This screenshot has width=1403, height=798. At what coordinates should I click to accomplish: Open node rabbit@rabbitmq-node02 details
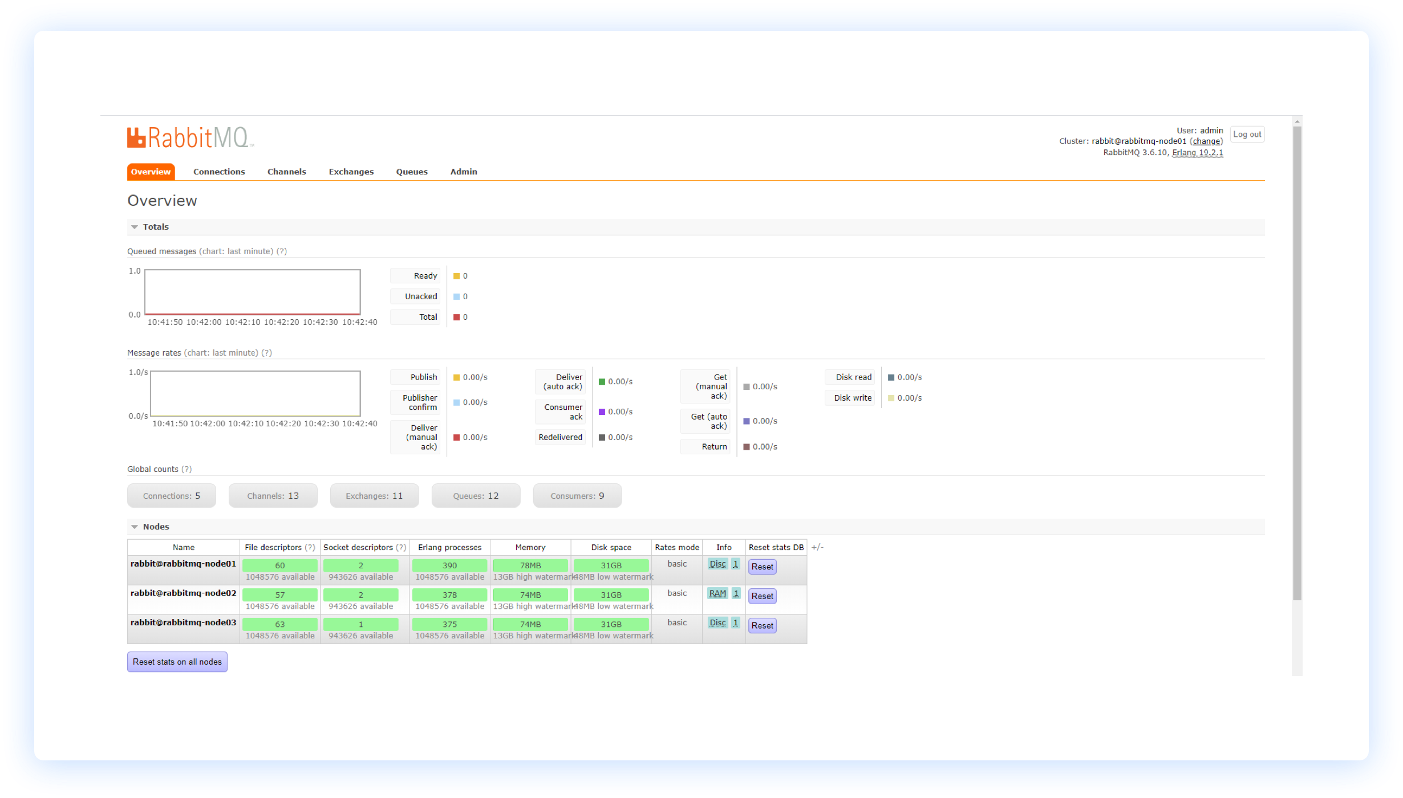(183, 593)
